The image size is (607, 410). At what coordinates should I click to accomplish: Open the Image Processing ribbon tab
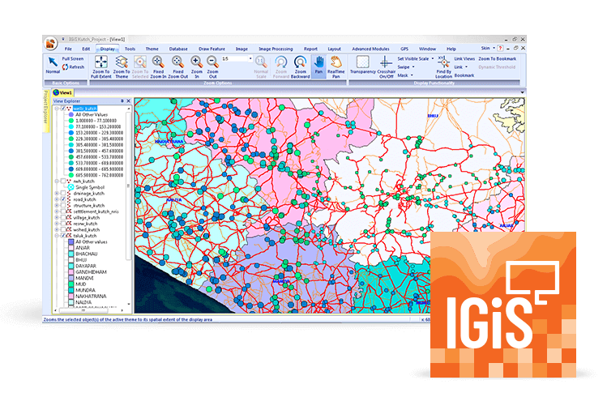click(x=276, y=49)
